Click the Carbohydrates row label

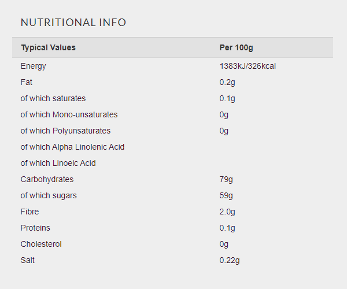coord(47,179)
